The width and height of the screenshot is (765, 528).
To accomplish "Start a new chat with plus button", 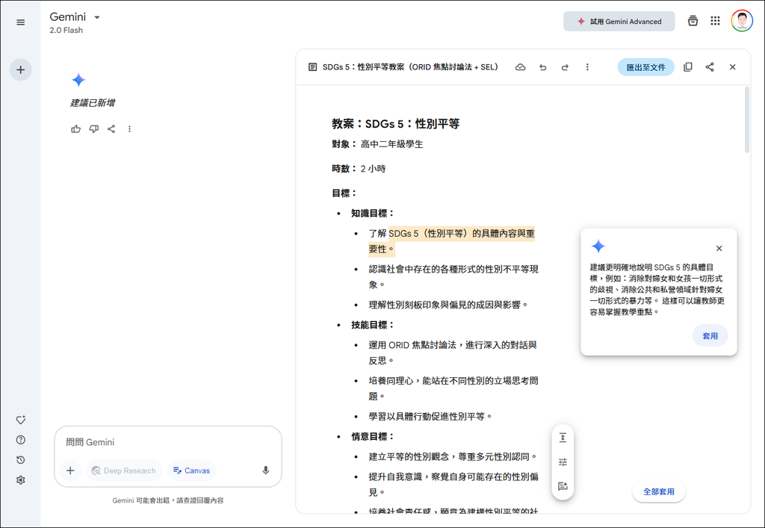I will [x=20, y=69].
